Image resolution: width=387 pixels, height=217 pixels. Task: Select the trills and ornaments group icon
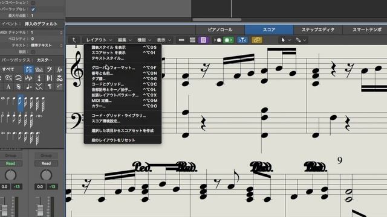[59, 78]
